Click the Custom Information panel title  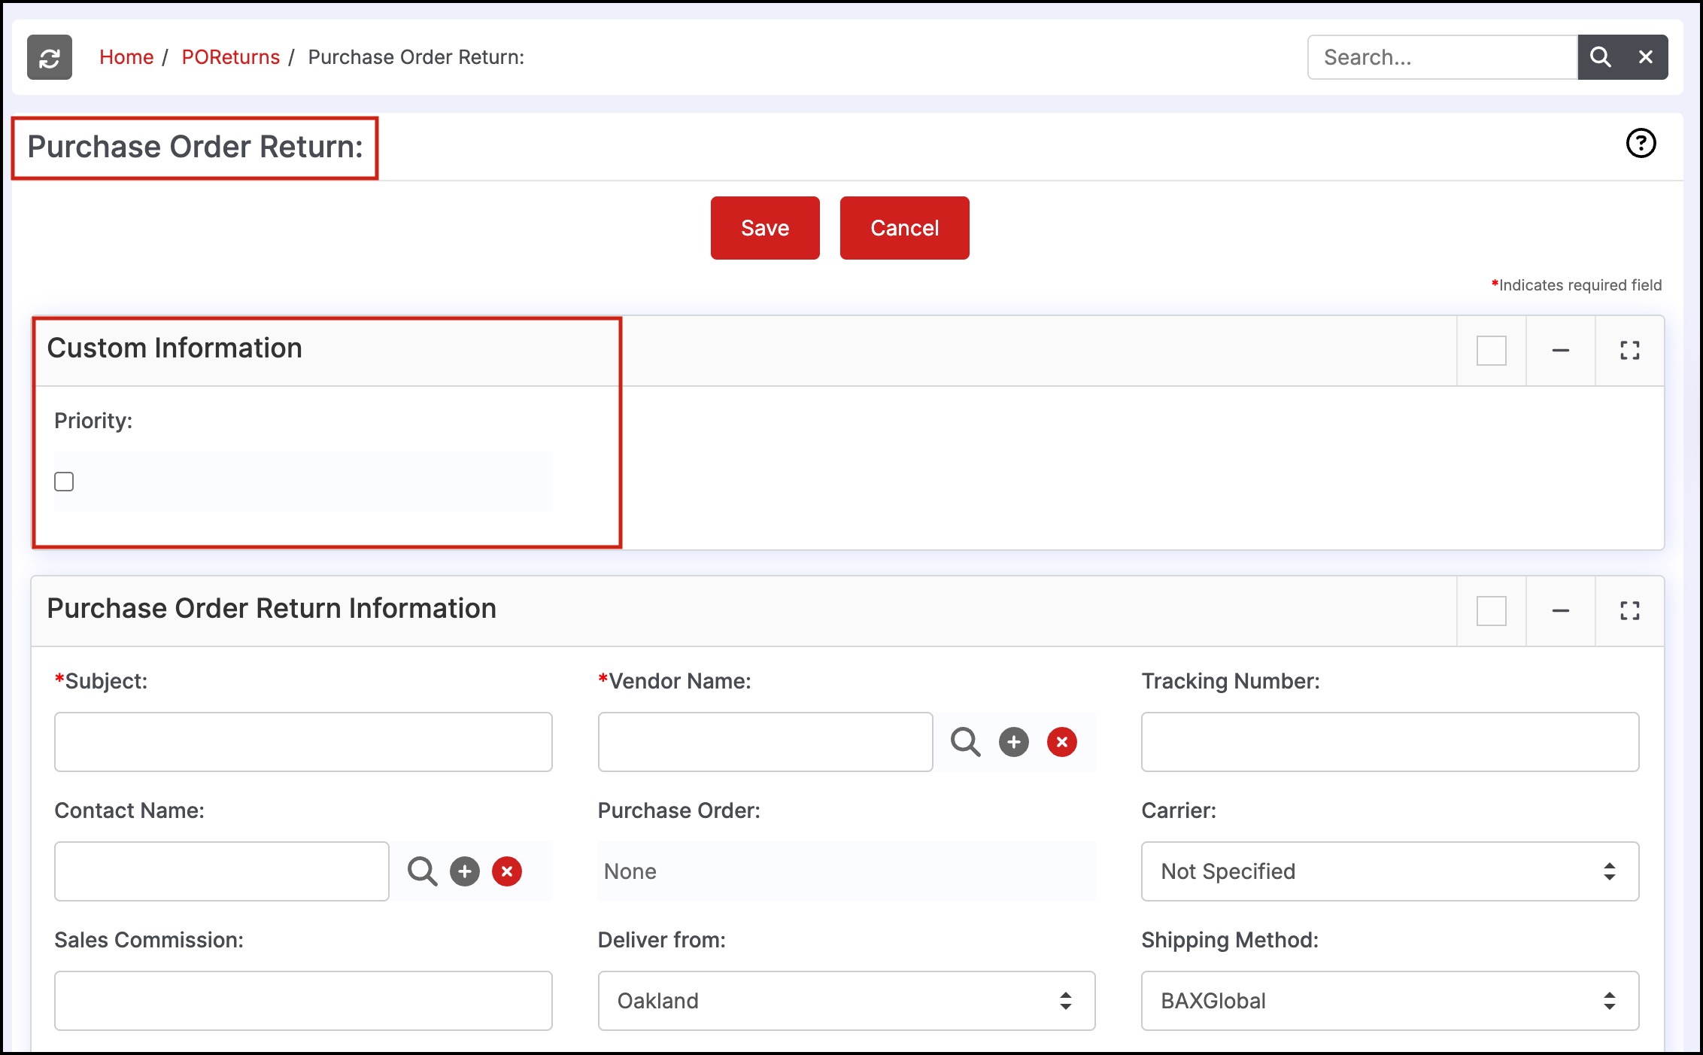click(175, 348)
